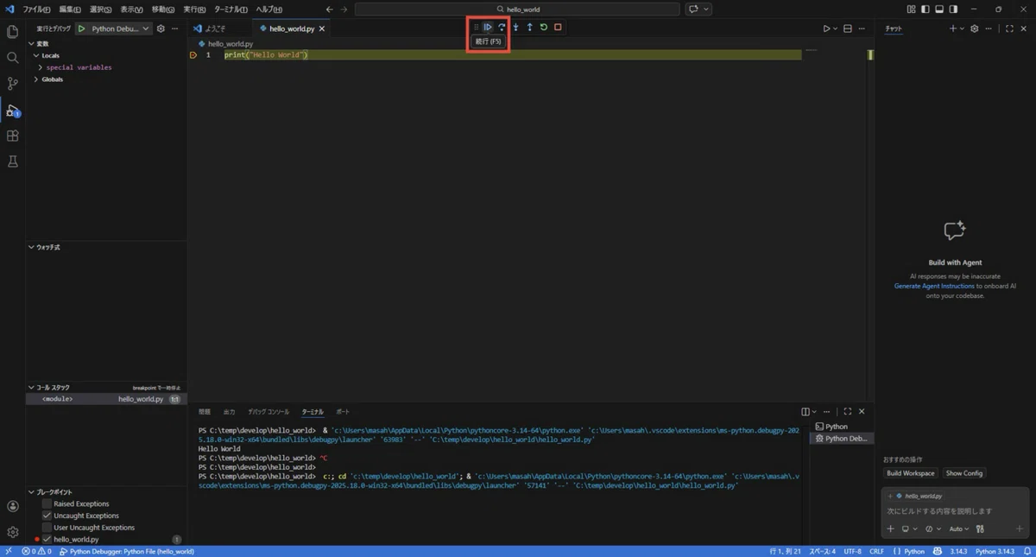Click the hello_world command center search box

click(x=518, y=9)
